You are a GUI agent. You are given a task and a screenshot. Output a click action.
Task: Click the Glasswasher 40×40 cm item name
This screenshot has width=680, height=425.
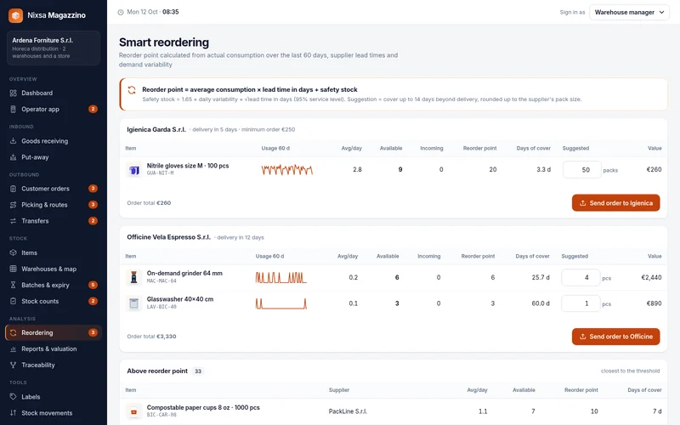pos(180,299)
